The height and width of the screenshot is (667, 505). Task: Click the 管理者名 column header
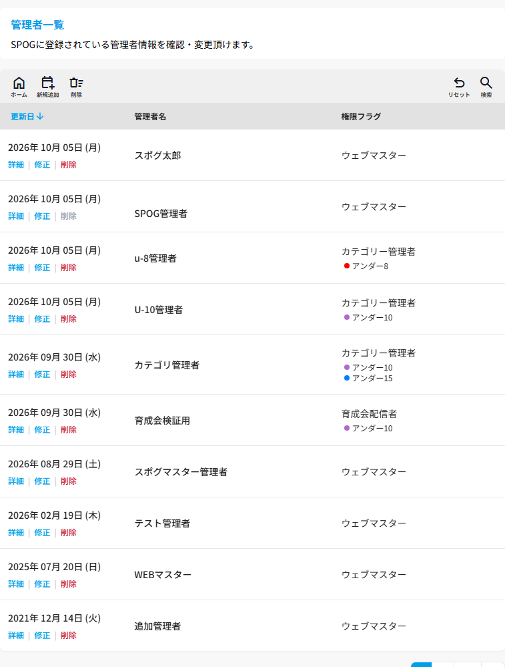(x=150, y=117)
